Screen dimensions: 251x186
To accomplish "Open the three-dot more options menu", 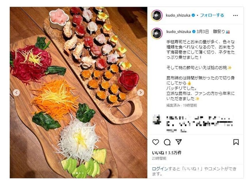I will coord(235,16).
